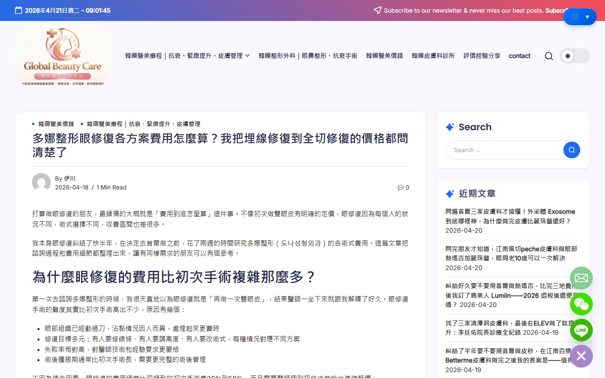Click the sparkle icon beside 近期文章
Image resolution: width=605 pixels, height=378 pixels.
pyautogui.click(x=450, y=194)
